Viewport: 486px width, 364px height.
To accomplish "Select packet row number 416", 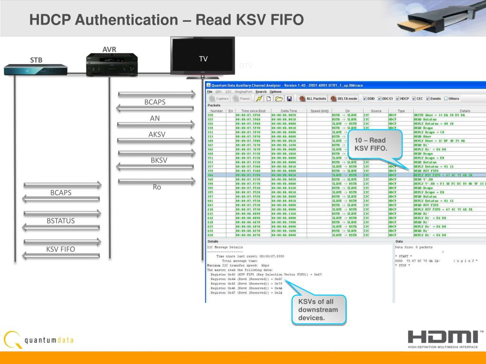I will coord(346,218).
